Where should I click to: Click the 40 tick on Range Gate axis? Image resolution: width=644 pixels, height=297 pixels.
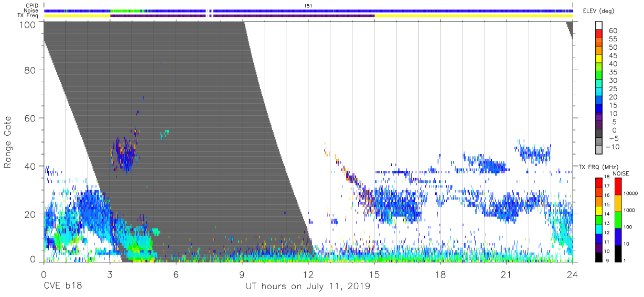pos(31,166)
